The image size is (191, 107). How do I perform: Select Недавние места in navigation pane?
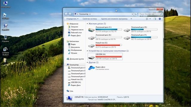pyautogui.click(x=77, y=30)
